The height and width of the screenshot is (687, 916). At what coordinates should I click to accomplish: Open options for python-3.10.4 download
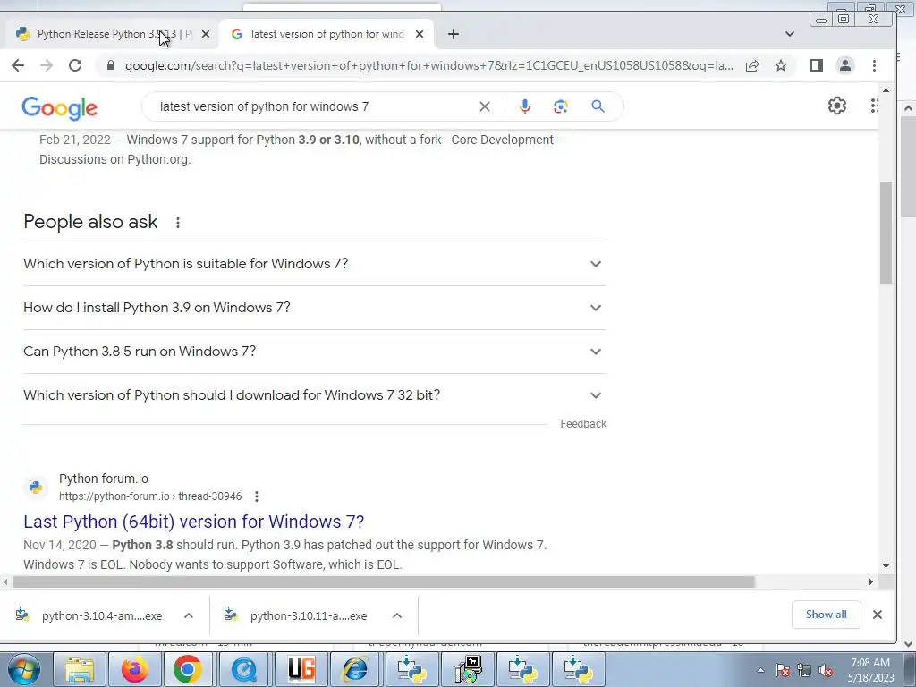(189, 615)
